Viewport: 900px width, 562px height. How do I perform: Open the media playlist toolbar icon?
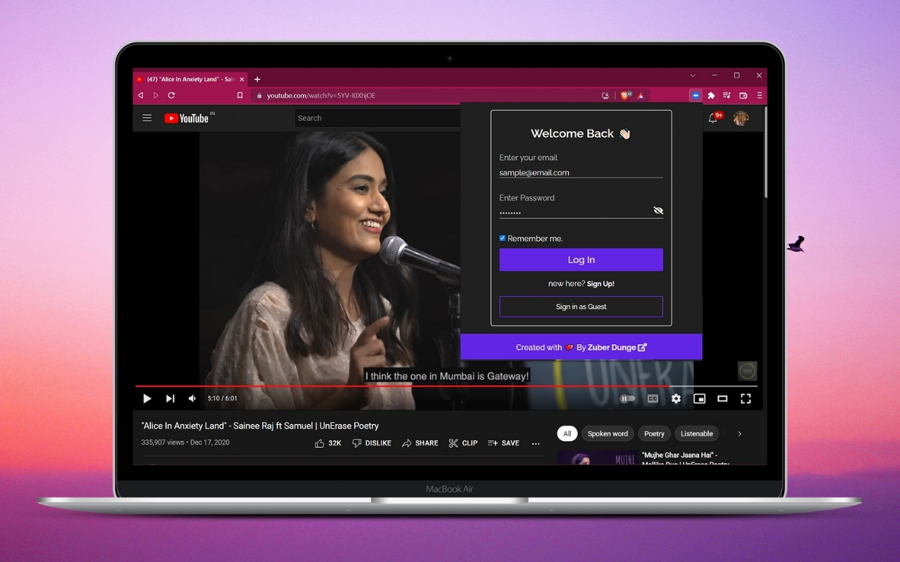click(x=727, y=96)
